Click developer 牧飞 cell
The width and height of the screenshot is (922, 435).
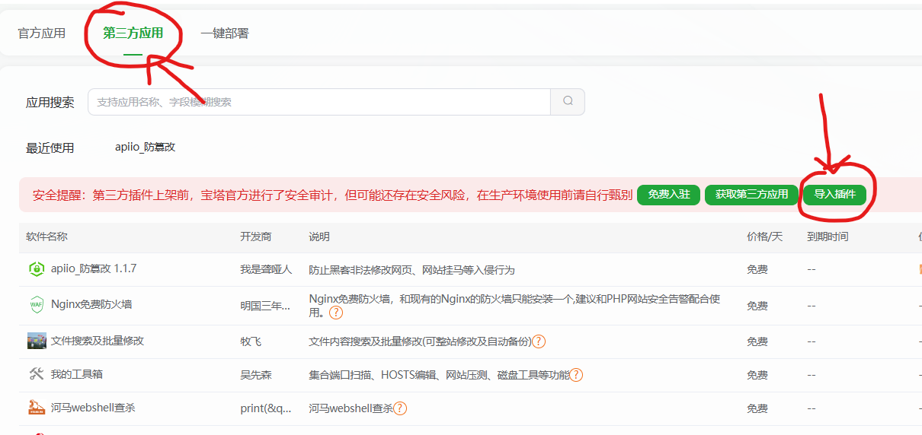click(x=251, y=341)
